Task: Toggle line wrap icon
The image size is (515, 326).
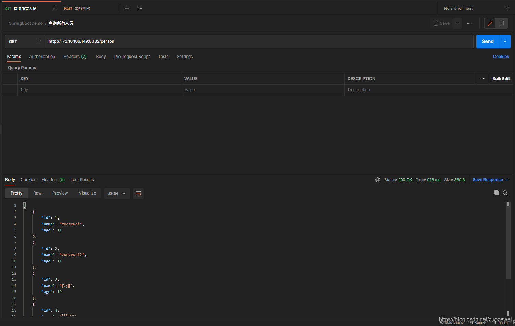Action: tap(138, 193)
